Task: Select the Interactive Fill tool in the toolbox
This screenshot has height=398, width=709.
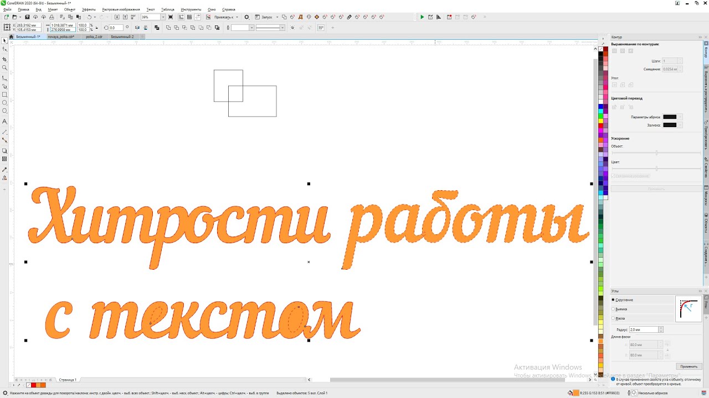Action: pyautogui.click(x=5, y=178)
